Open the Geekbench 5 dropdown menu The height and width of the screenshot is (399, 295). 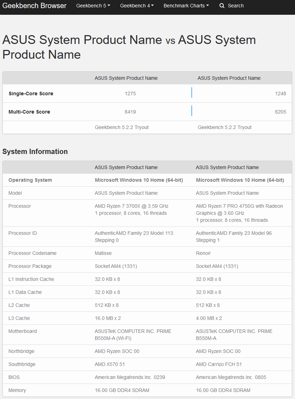pyautogui.click(x=93, y=6)
